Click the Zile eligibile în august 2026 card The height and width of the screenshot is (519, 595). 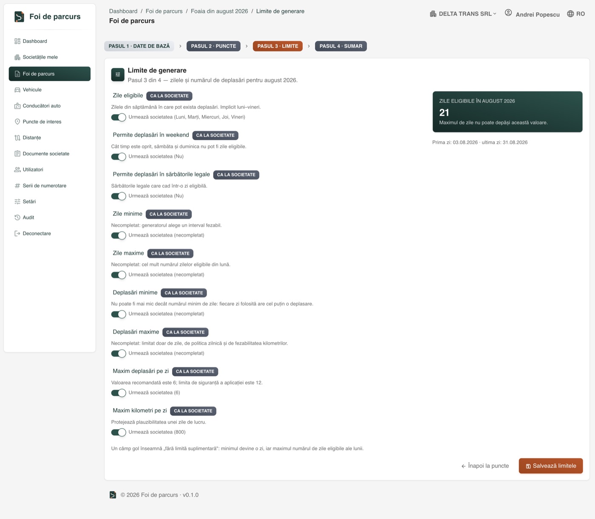507,112
